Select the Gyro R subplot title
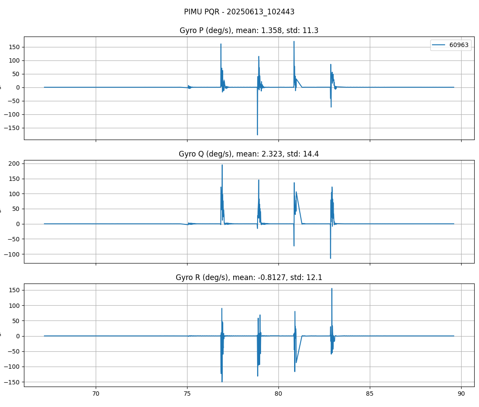The image size is (479, 407). [x=249, y=277]
